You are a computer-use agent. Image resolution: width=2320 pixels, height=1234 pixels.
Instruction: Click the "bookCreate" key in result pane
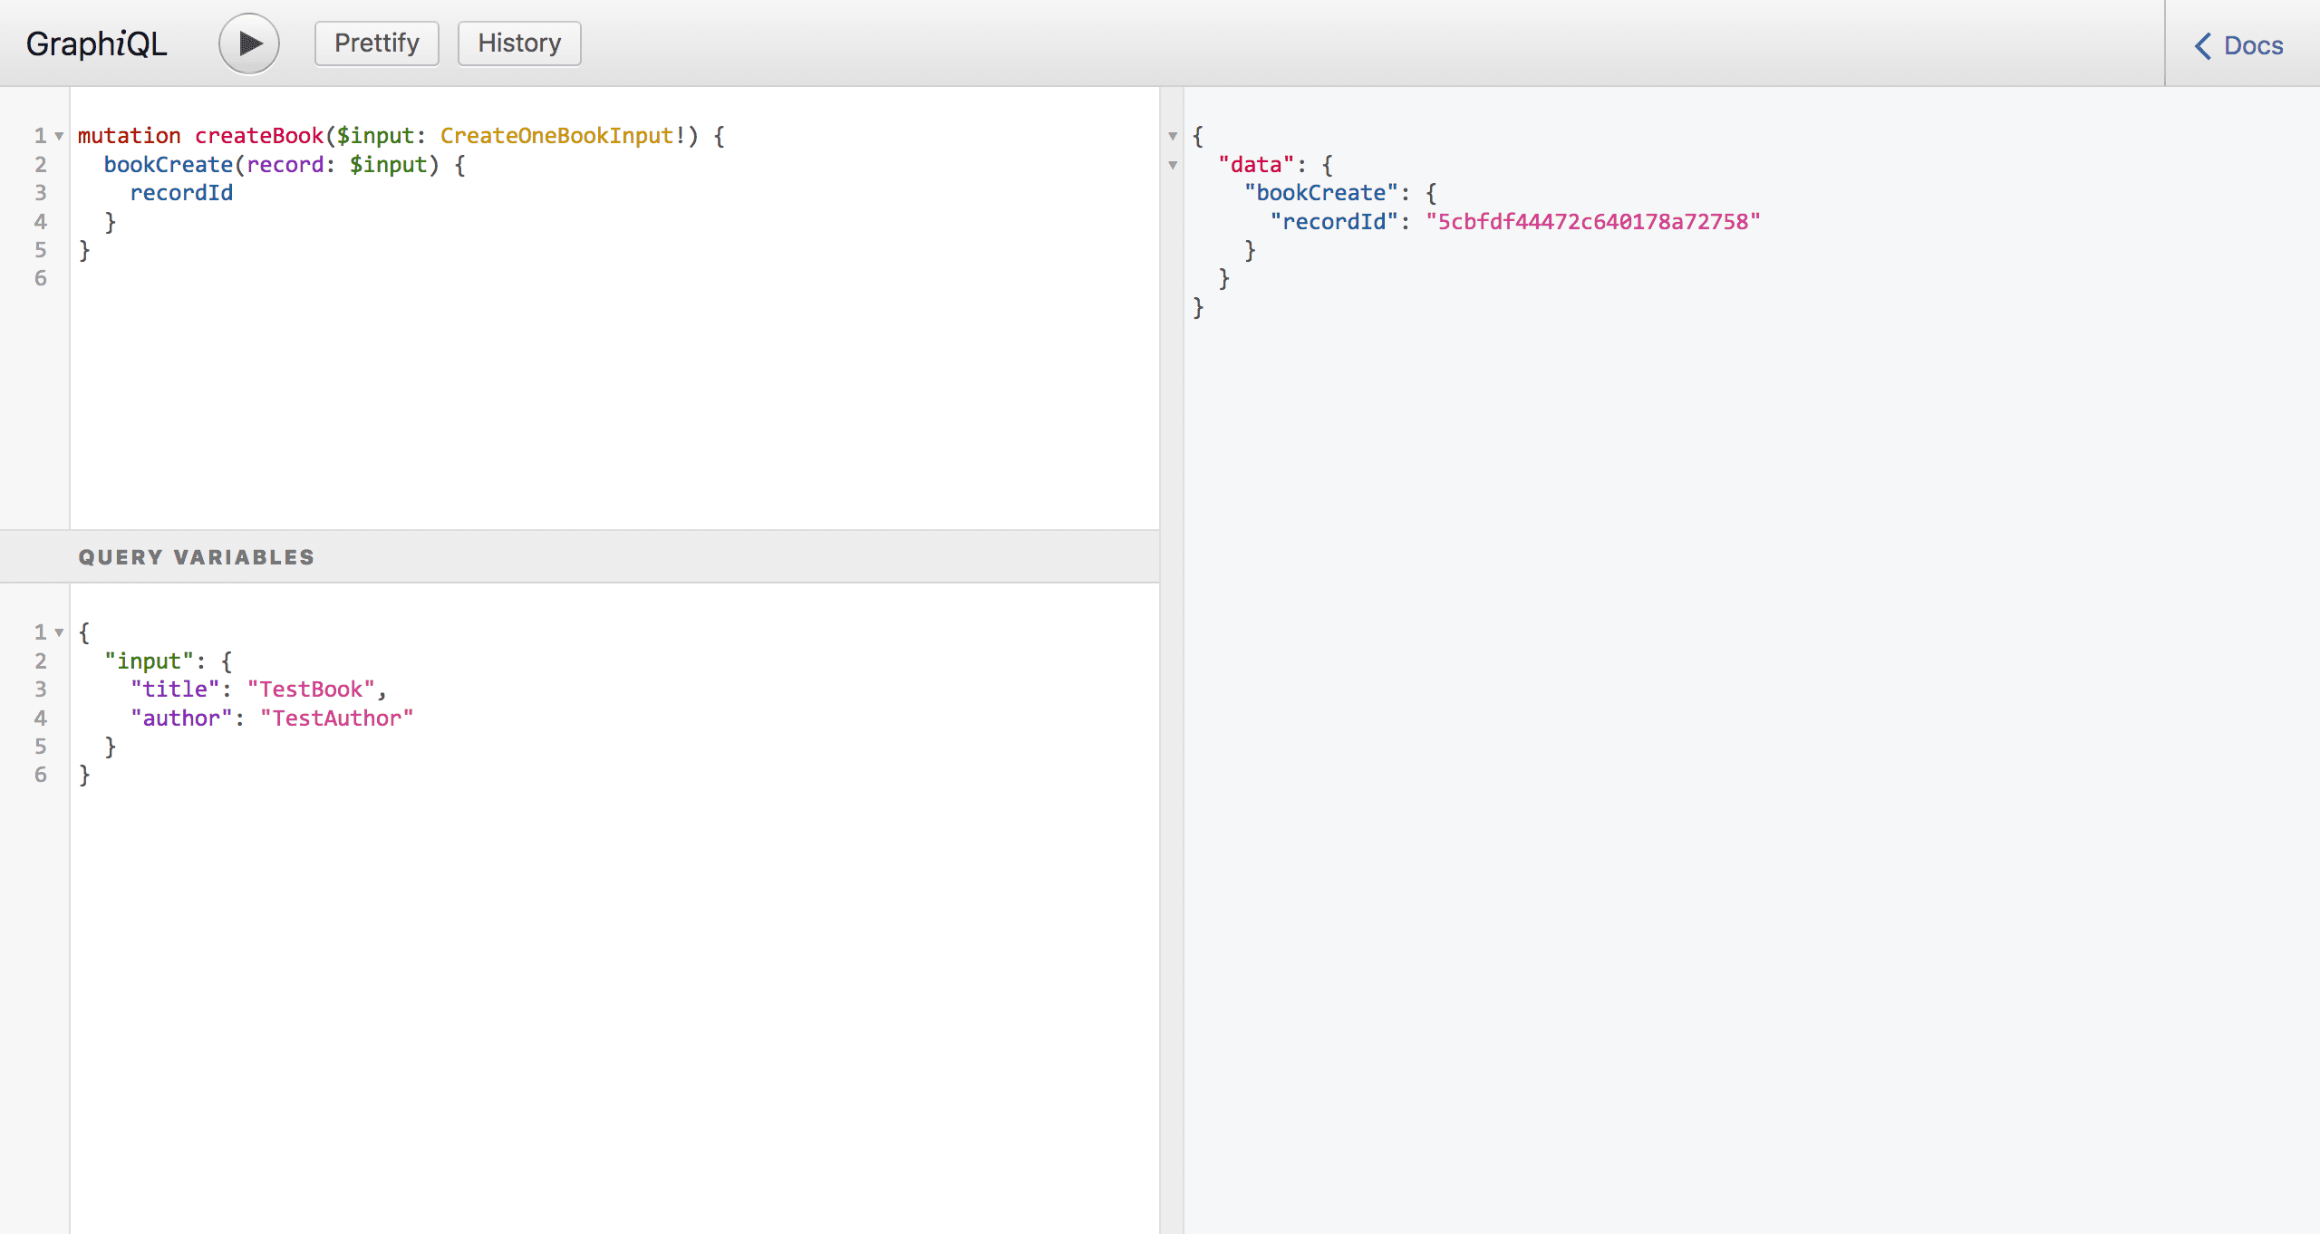pos(1320,193)
